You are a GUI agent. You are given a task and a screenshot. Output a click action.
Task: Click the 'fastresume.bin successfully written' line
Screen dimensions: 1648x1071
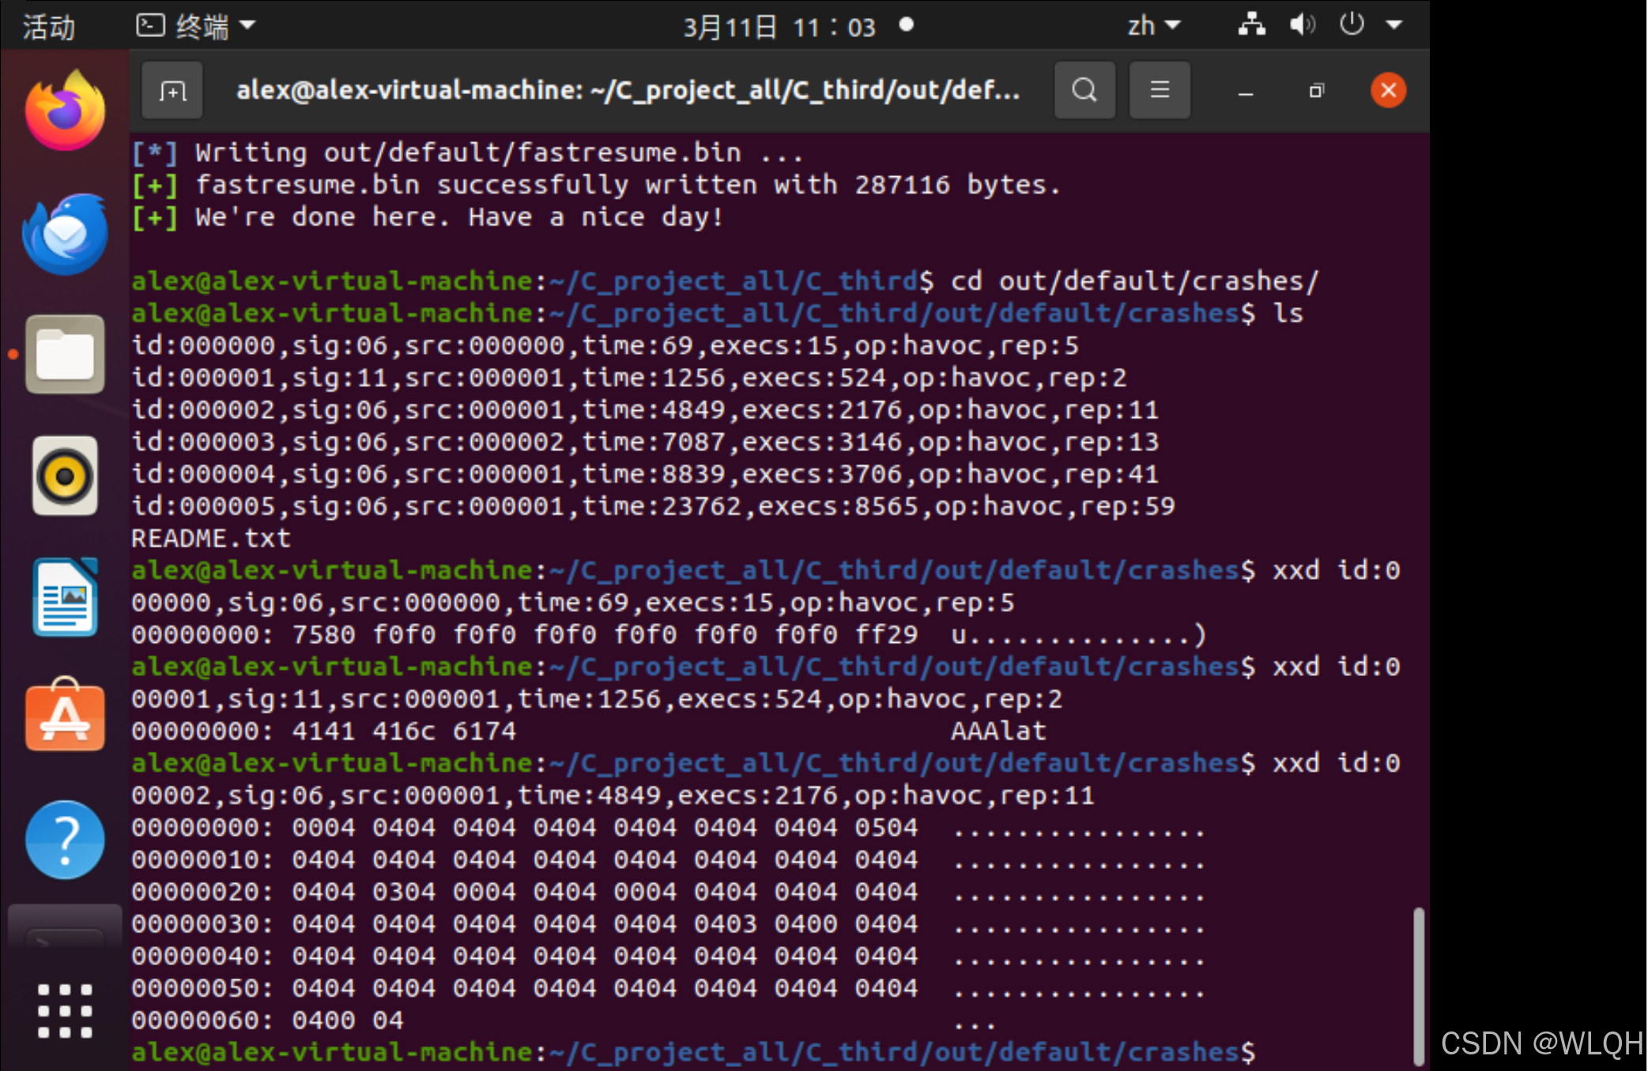pos(596,185)
